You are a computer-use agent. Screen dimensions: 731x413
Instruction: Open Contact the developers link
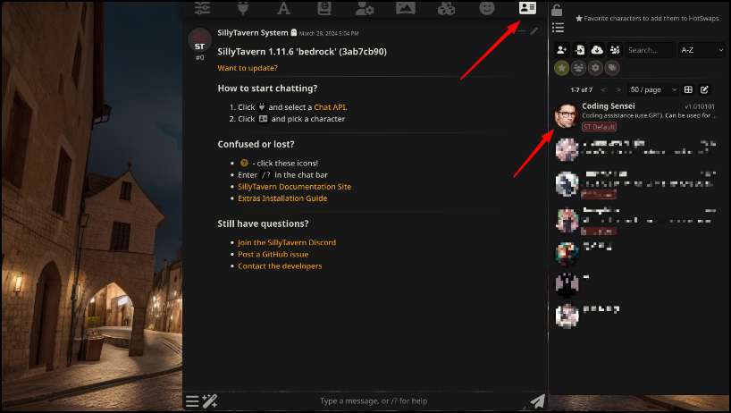click(280, 265)
